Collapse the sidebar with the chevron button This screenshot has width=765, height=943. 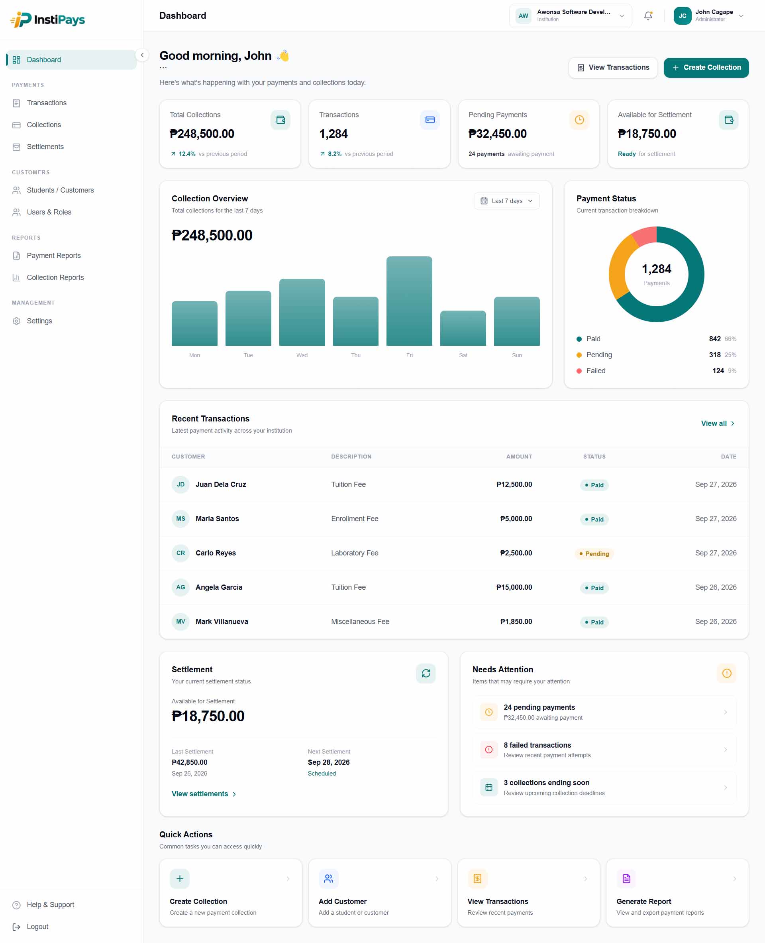click(x=142, y=55)
